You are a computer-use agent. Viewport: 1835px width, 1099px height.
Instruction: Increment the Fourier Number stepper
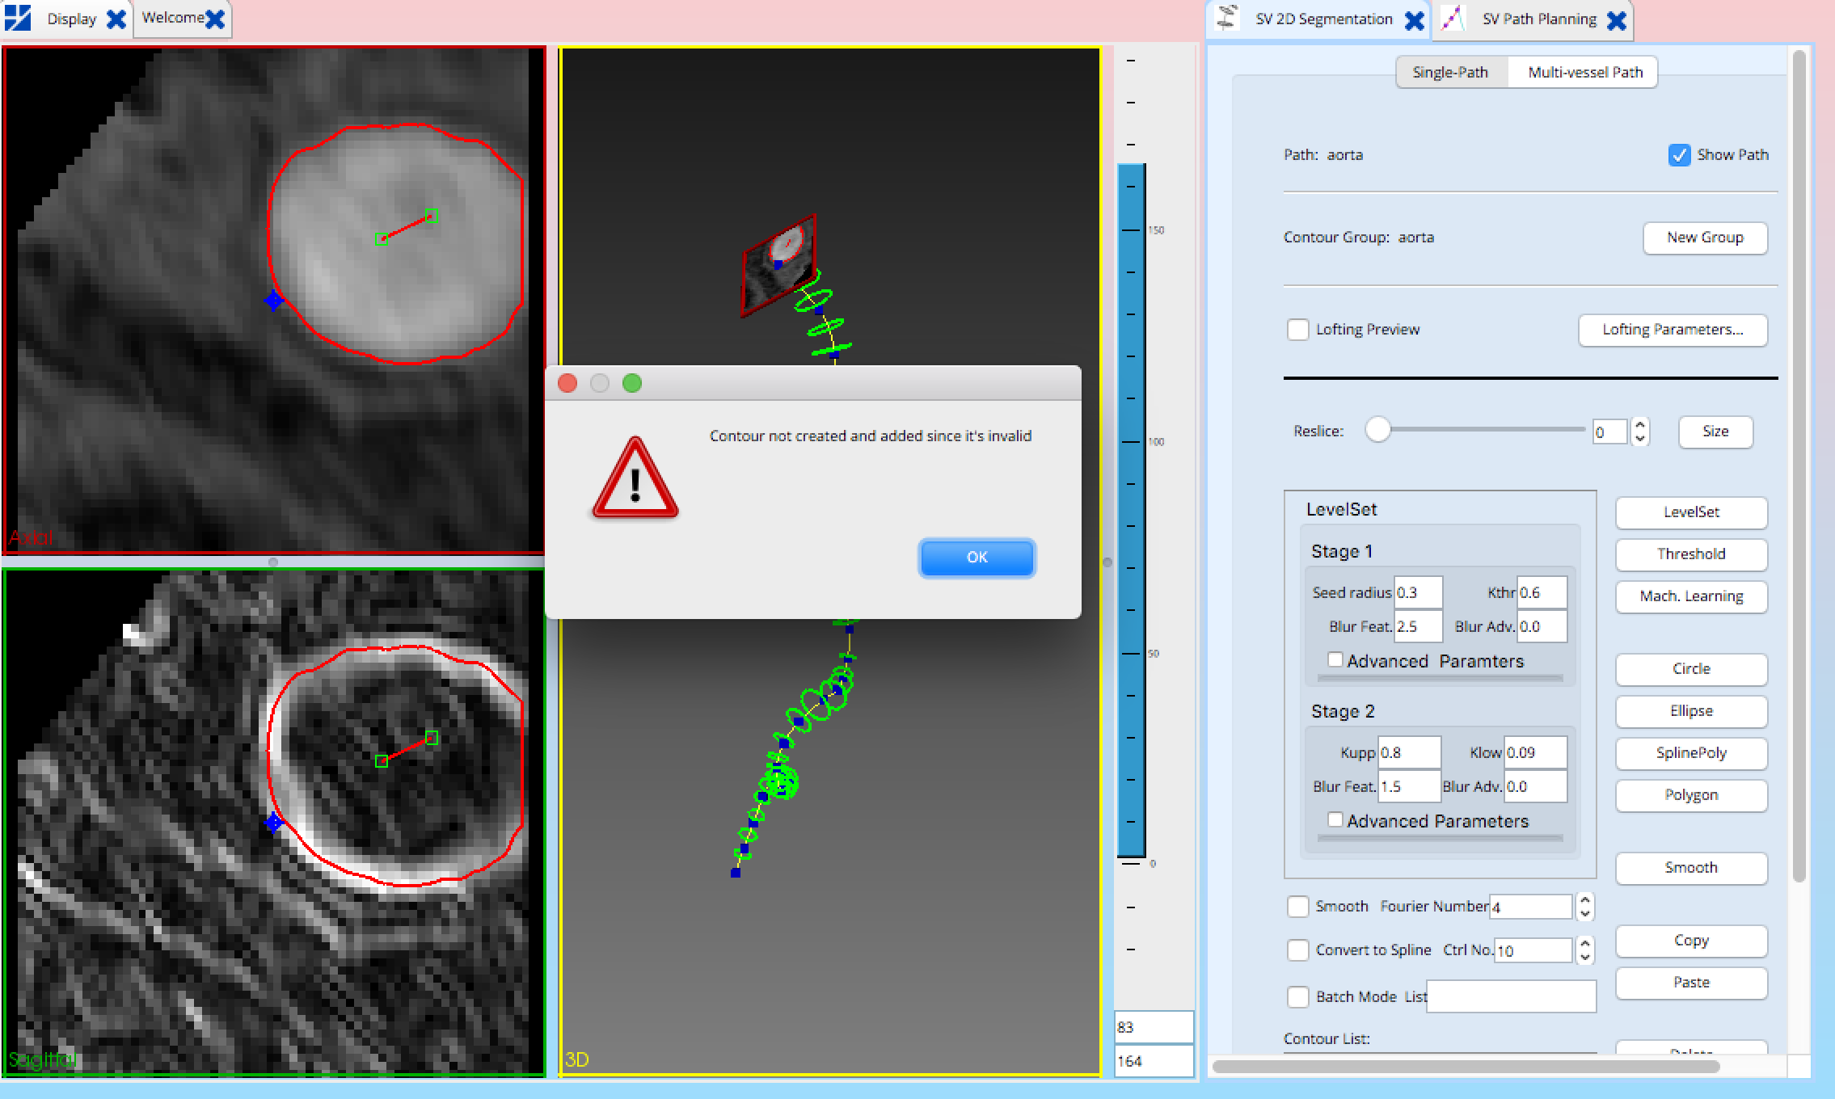[1585, 901]
